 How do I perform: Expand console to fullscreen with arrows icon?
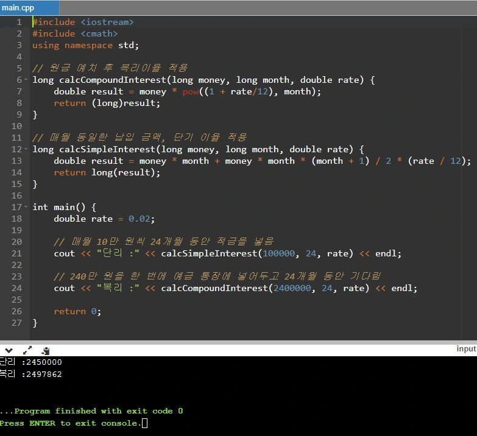coord(27,350)
